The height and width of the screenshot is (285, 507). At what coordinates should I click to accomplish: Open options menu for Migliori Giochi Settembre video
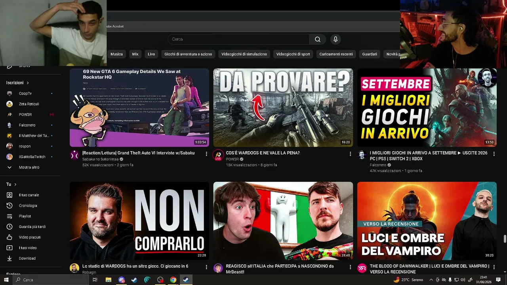pos(494,154)
